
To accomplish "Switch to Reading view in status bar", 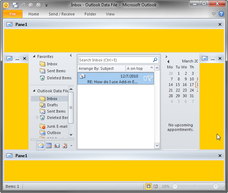I will (156, 186).
